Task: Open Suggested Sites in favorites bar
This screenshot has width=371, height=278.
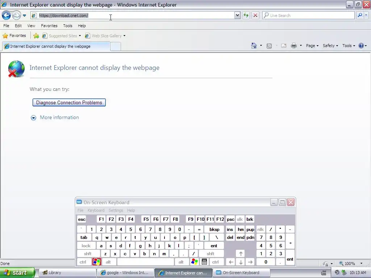Action: 62,36
